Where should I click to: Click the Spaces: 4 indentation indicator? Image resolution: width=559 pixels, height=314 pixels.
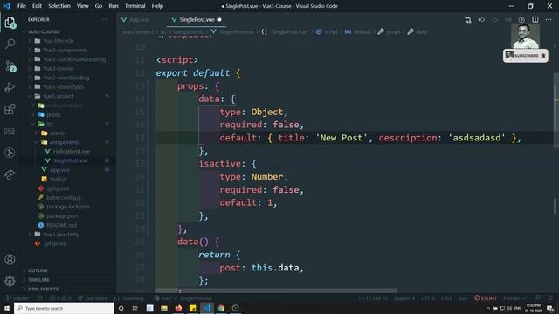coord(404,298)
